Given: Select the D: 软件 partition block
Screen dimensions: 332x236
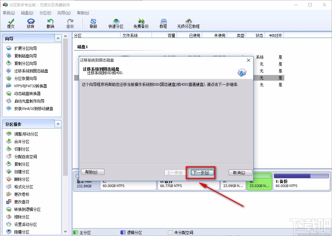Looking at the screenshot, I should point(188,185).
